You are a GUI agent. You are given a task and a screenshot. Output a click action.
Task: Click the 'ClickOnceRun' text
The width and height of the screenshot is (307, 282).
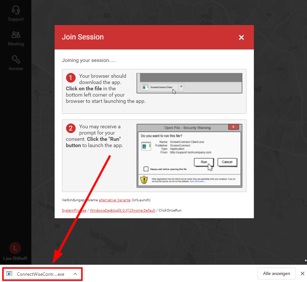[170, 210]
